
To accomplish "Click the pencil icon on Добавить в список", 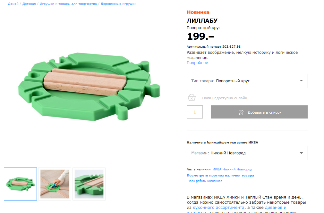I will point(241,112).
